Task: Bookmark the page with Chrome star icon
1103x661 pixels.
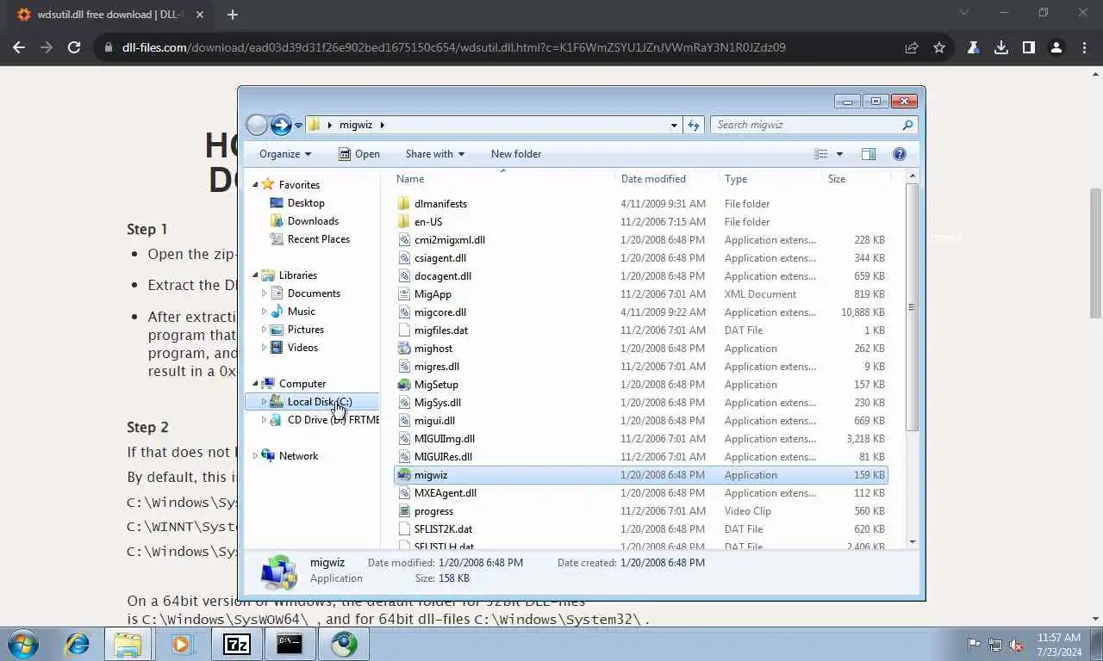Action: pyautogui.click(x=939, y=47)
